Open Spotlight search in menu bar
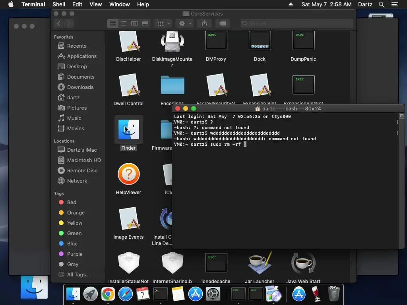This screenshot has width=407, height=305. click(381, 4)
